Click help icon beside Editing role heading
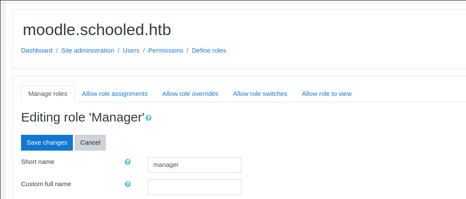The image size is (466, 199). click(x=148, y=118)
